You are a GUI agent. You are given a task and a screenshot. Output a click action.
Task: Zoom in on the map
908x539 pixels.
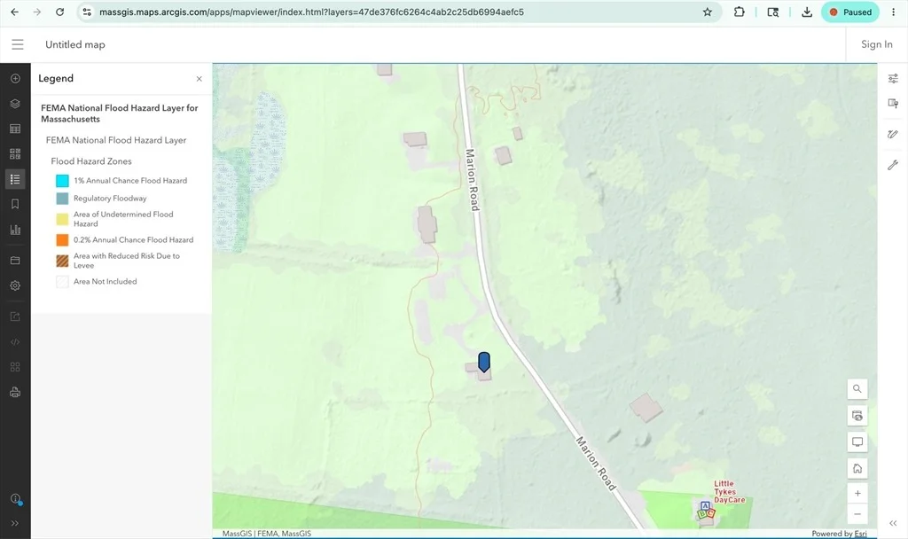click(x=857, y=493)
